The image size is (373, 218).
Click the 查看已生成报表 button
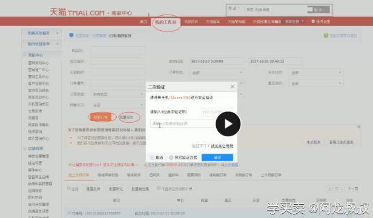(x=341, y=142)
